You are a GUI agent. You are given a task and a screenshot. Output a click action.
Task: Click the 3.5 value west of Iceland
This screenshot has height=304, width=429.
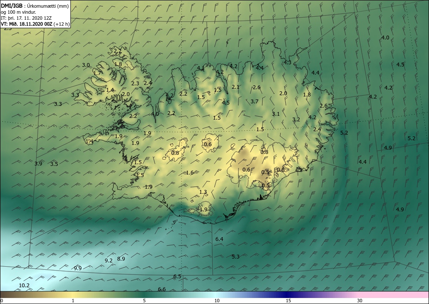(x=54, y=164)
